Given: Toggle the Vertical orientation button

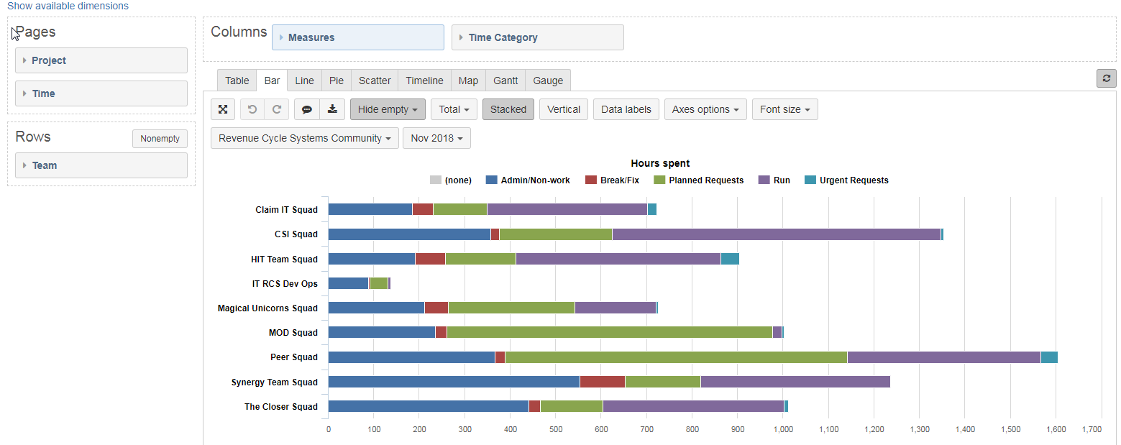Looking at the screenshot, I should 564,109.
